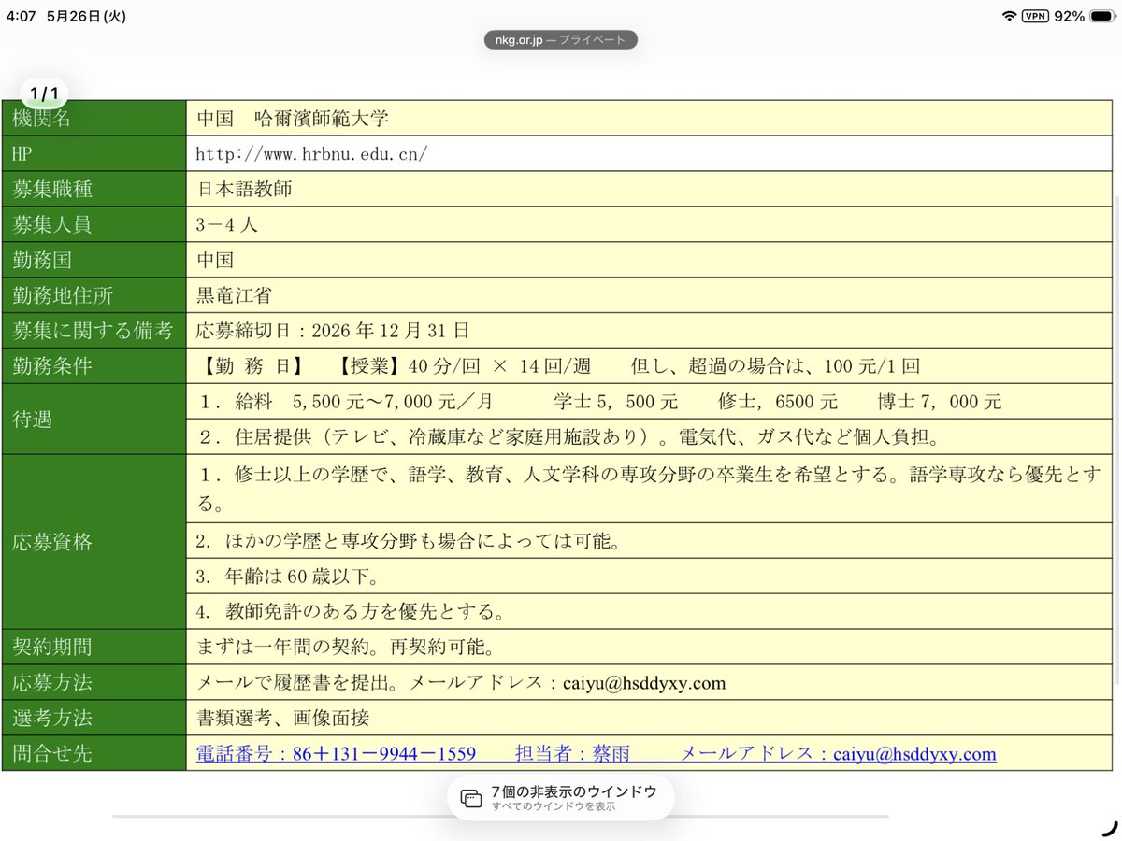This screenshot has width=1122, height=841.
Task: Select the 問合せ先 header cell
Action: (93, 753)
